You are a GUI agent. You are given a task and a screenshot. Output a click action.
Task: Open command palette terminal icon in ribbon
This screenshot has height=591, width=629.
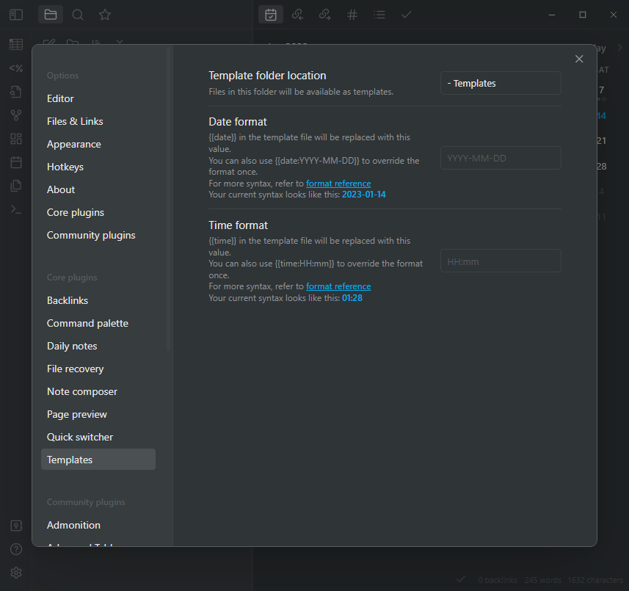pyautogui.click(x=15, y=209)
